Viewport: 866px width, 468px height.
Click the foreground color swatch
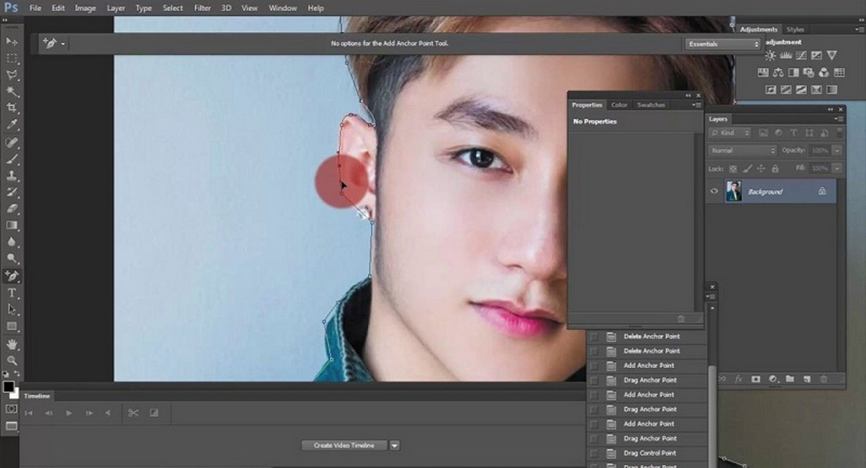pyautogui.click(x=9, y=386)
